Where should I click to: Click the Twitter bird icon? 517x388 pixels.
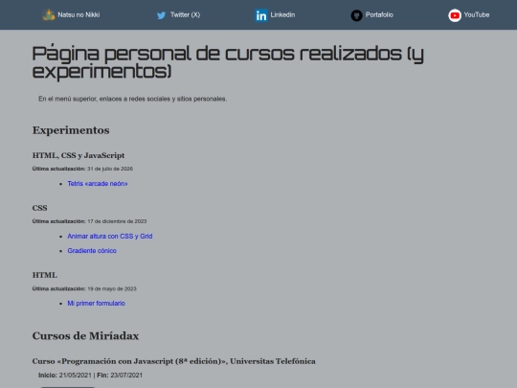161,15
